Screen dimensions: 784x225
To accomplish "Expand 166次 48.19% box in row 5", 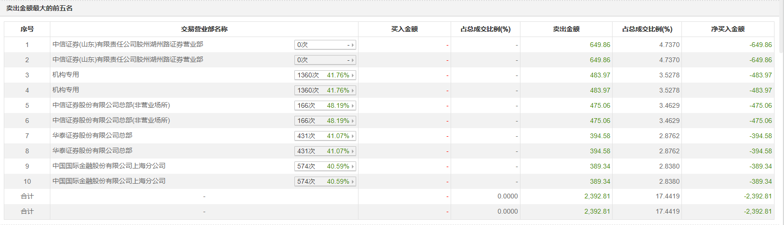I will click(325, 105).
